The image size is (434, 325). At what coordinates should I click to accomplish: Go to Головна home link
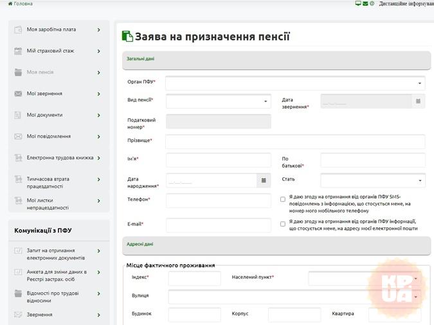(x=20, y=4)
